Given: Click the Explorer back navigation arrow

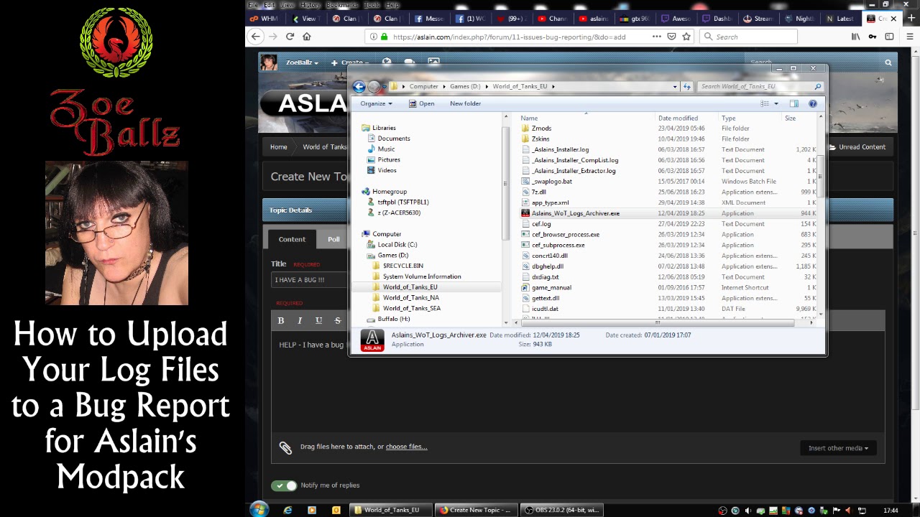Looking at the screenshot, I should pyautogui.click(x=359, y=87).
